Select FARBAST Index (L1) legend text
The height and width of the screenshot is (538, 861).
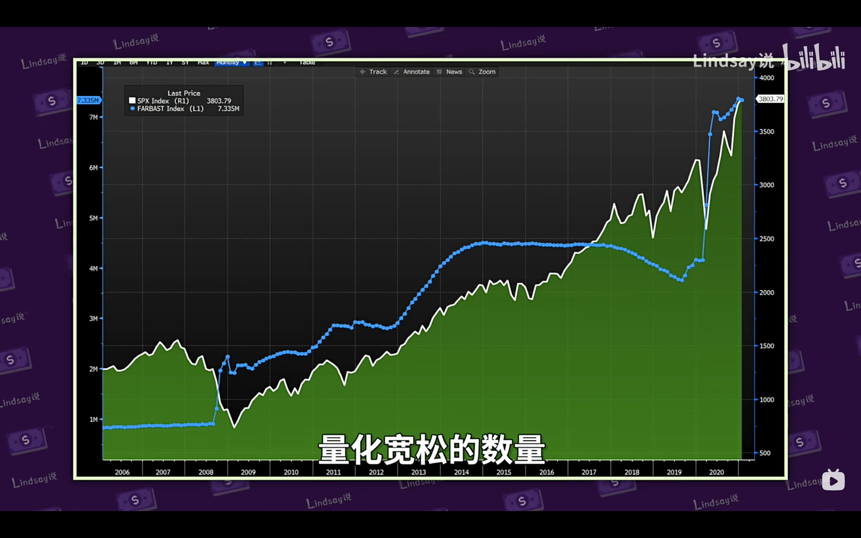(170, 109)
